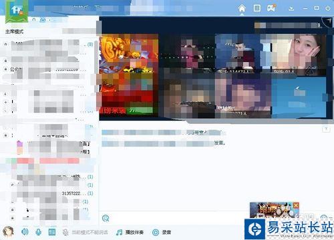
Task: Click the 播放伴奏 music button
Action: (x=130, y=233)
